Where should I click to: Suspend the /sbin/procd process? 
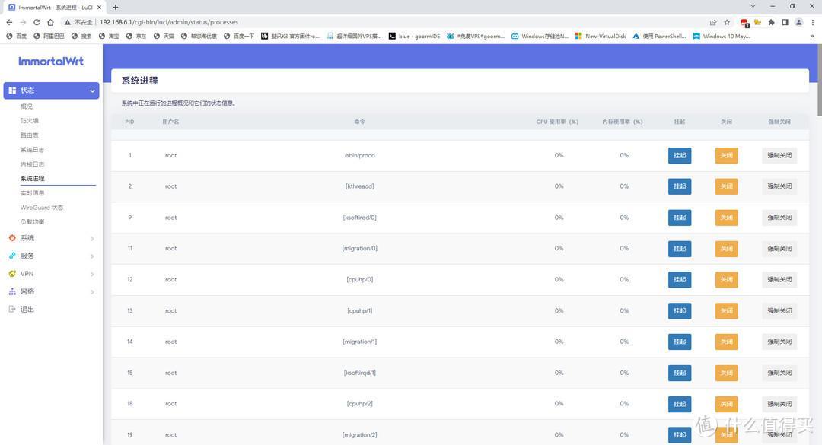[680, 156]
